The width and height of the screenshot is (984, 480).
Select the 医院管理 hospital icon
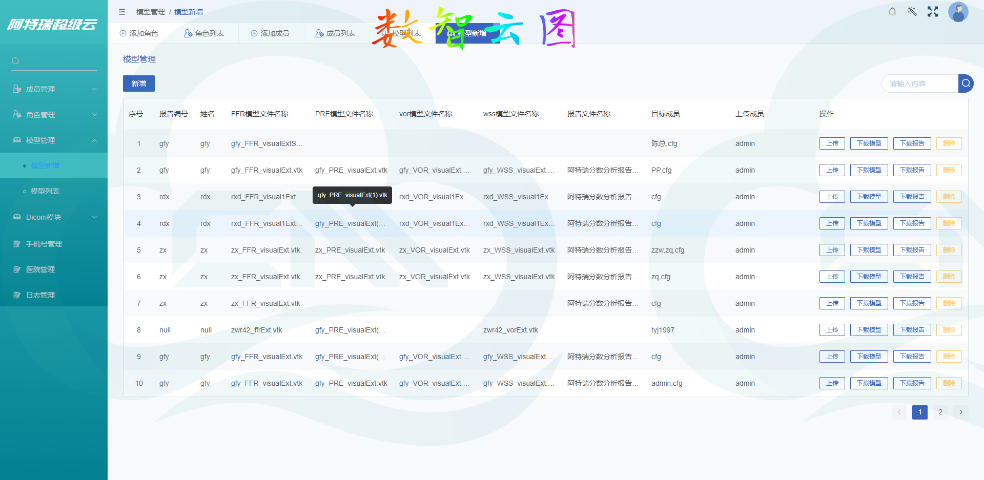[17, 269]
